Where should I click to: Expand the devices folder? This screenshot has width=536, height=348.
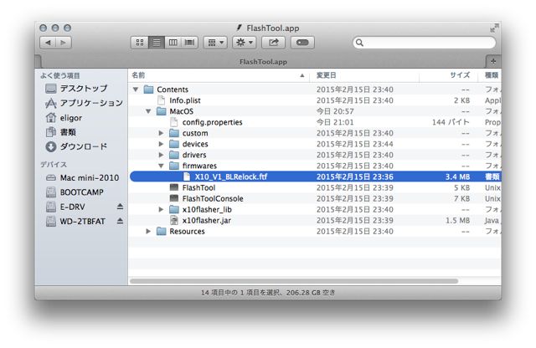[x=161, y=144]
